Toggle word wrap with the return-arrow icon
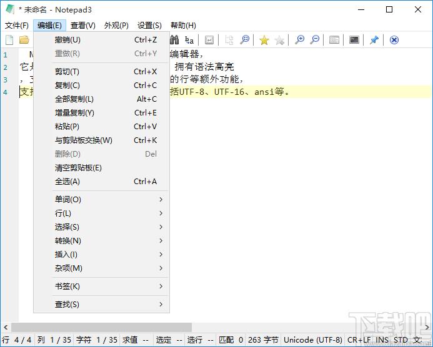This screenshot has height=347, width=433. point(209,41)
